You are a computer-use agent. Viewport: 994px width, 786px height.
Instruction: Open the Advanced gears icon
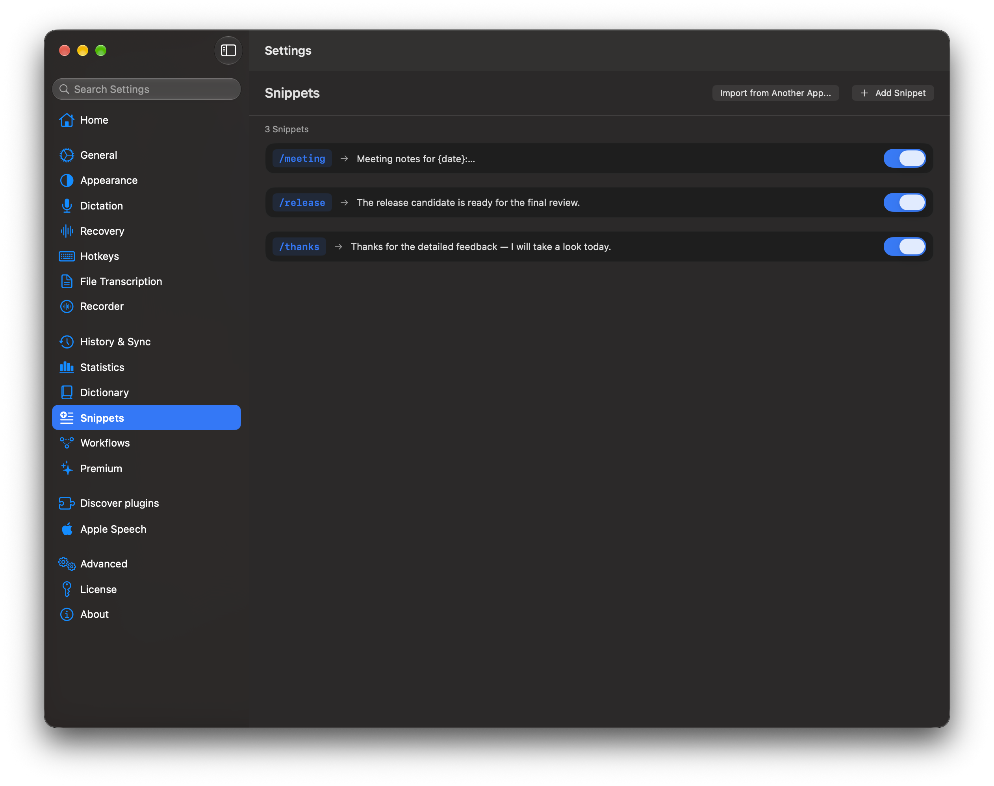(x=67, y=564)
